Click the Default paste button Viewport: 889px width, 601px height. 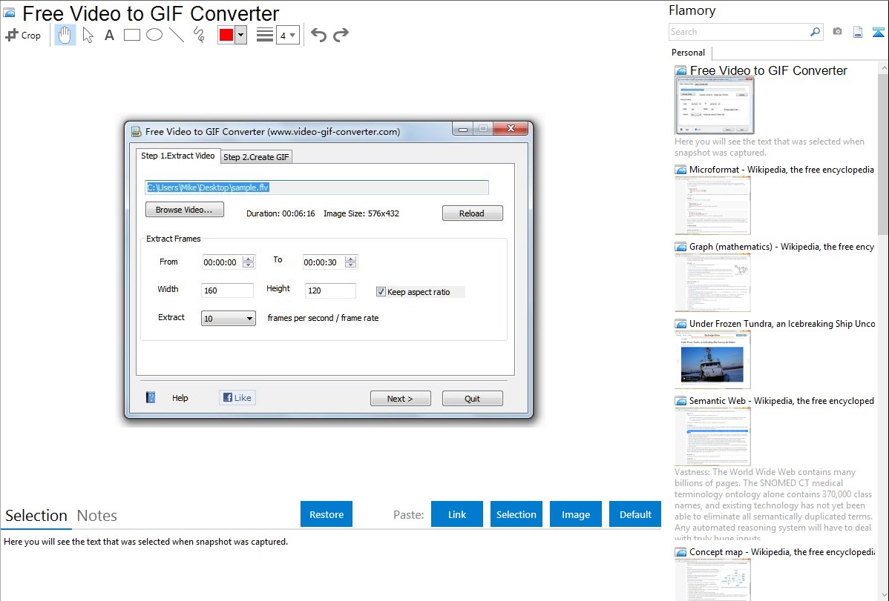click(x=635, y=514)
